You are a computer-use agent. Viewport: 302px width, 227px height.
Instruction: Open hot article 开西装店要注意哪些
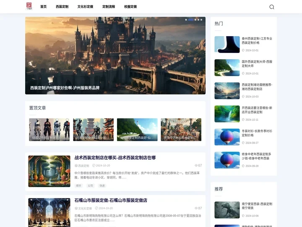click(x=257, y=110)
